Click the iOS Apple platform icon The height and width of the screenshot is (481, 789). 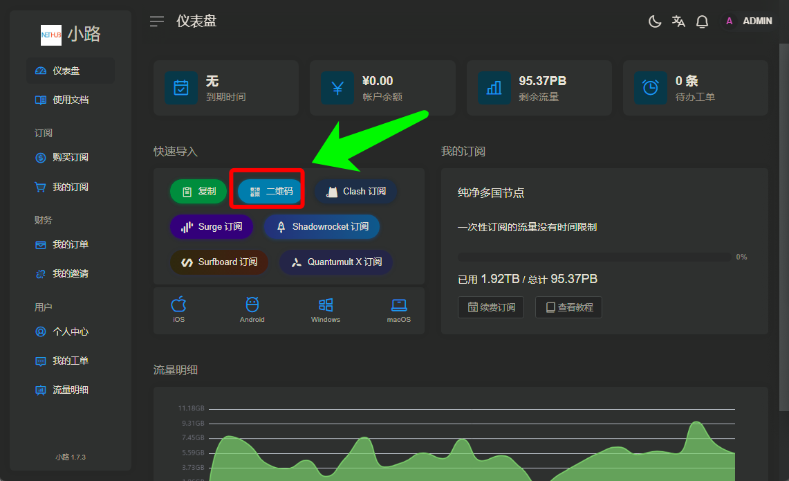coord(178,309)
